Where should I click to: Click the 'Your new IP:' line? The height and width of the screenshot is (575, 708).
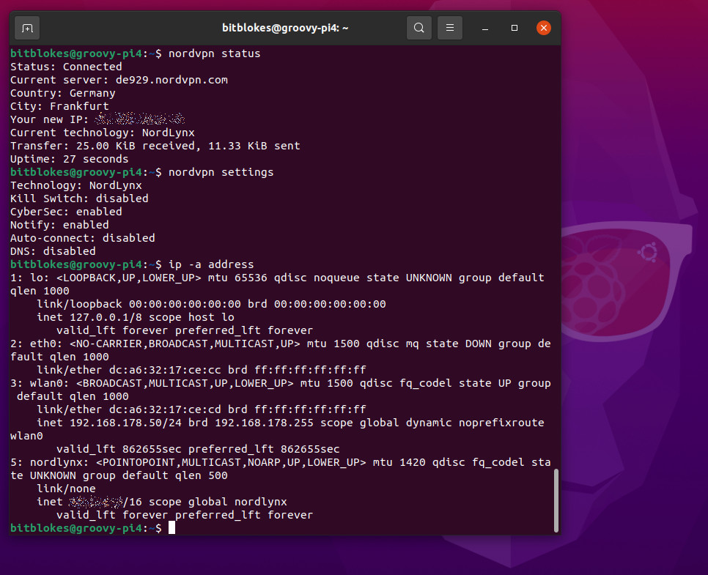(97, 119)
